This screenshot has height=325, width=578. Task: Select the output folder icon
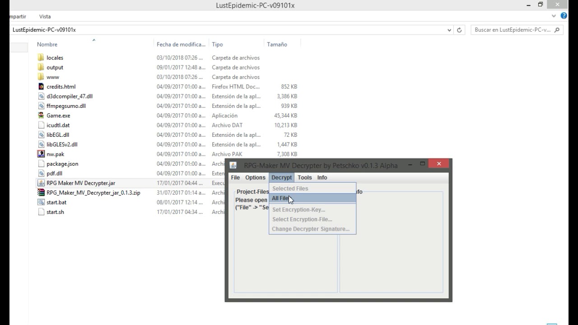click(x=41, y=67)
